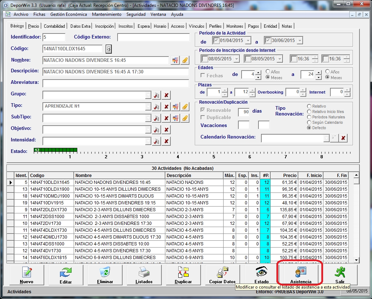The image size is (372, 299).
Task: Click the Estado eye button
Action: coord(261,275)
